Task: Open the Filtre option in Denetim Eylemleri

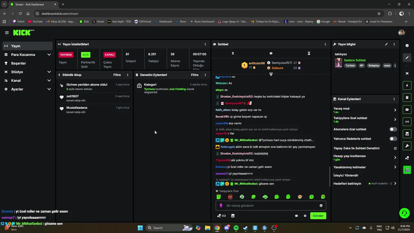Action: (195, 75)
